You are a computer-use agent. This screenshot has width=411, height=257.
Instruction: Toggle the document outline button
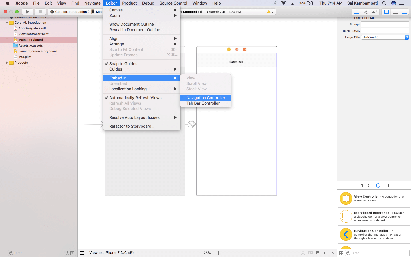coord(82,253)
